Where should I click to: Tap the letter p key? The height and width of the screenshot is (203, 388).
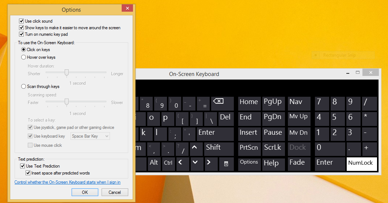[x=168, y=119]
